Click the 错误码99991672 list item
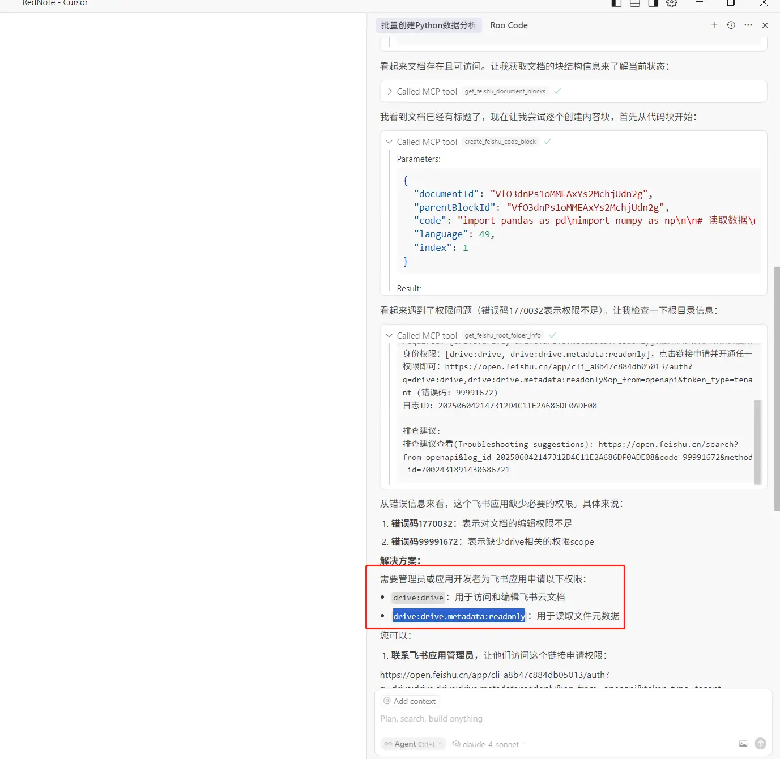 (492, 541)
